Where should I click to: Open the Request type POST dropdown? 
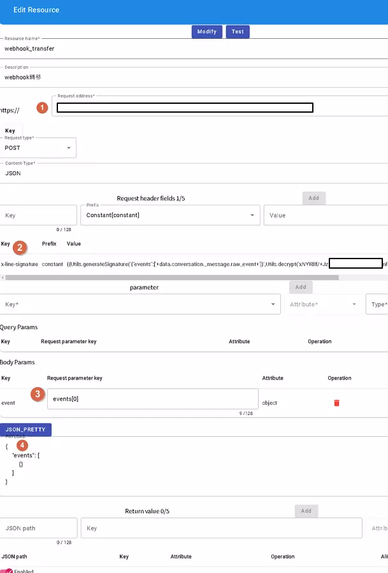click(39, 148)
